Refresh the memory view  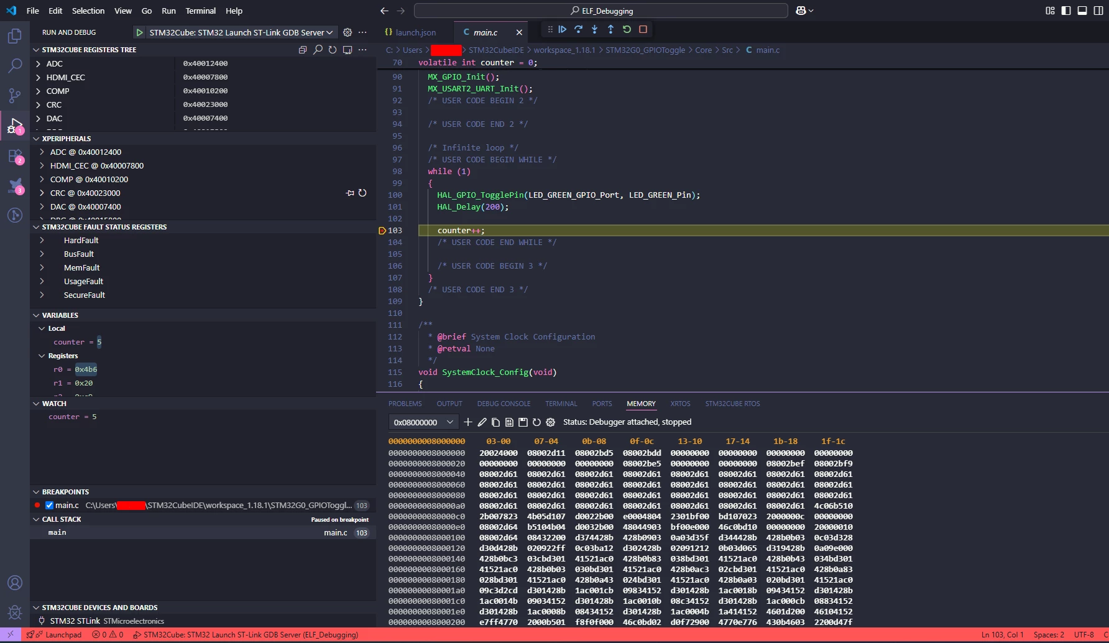click(536, 422)
